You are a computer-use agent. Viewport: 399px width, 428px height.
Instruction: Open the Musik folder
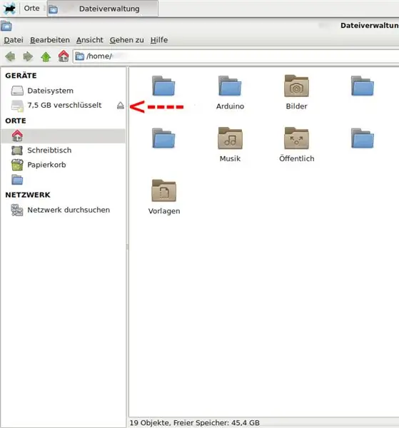[230, 145]
